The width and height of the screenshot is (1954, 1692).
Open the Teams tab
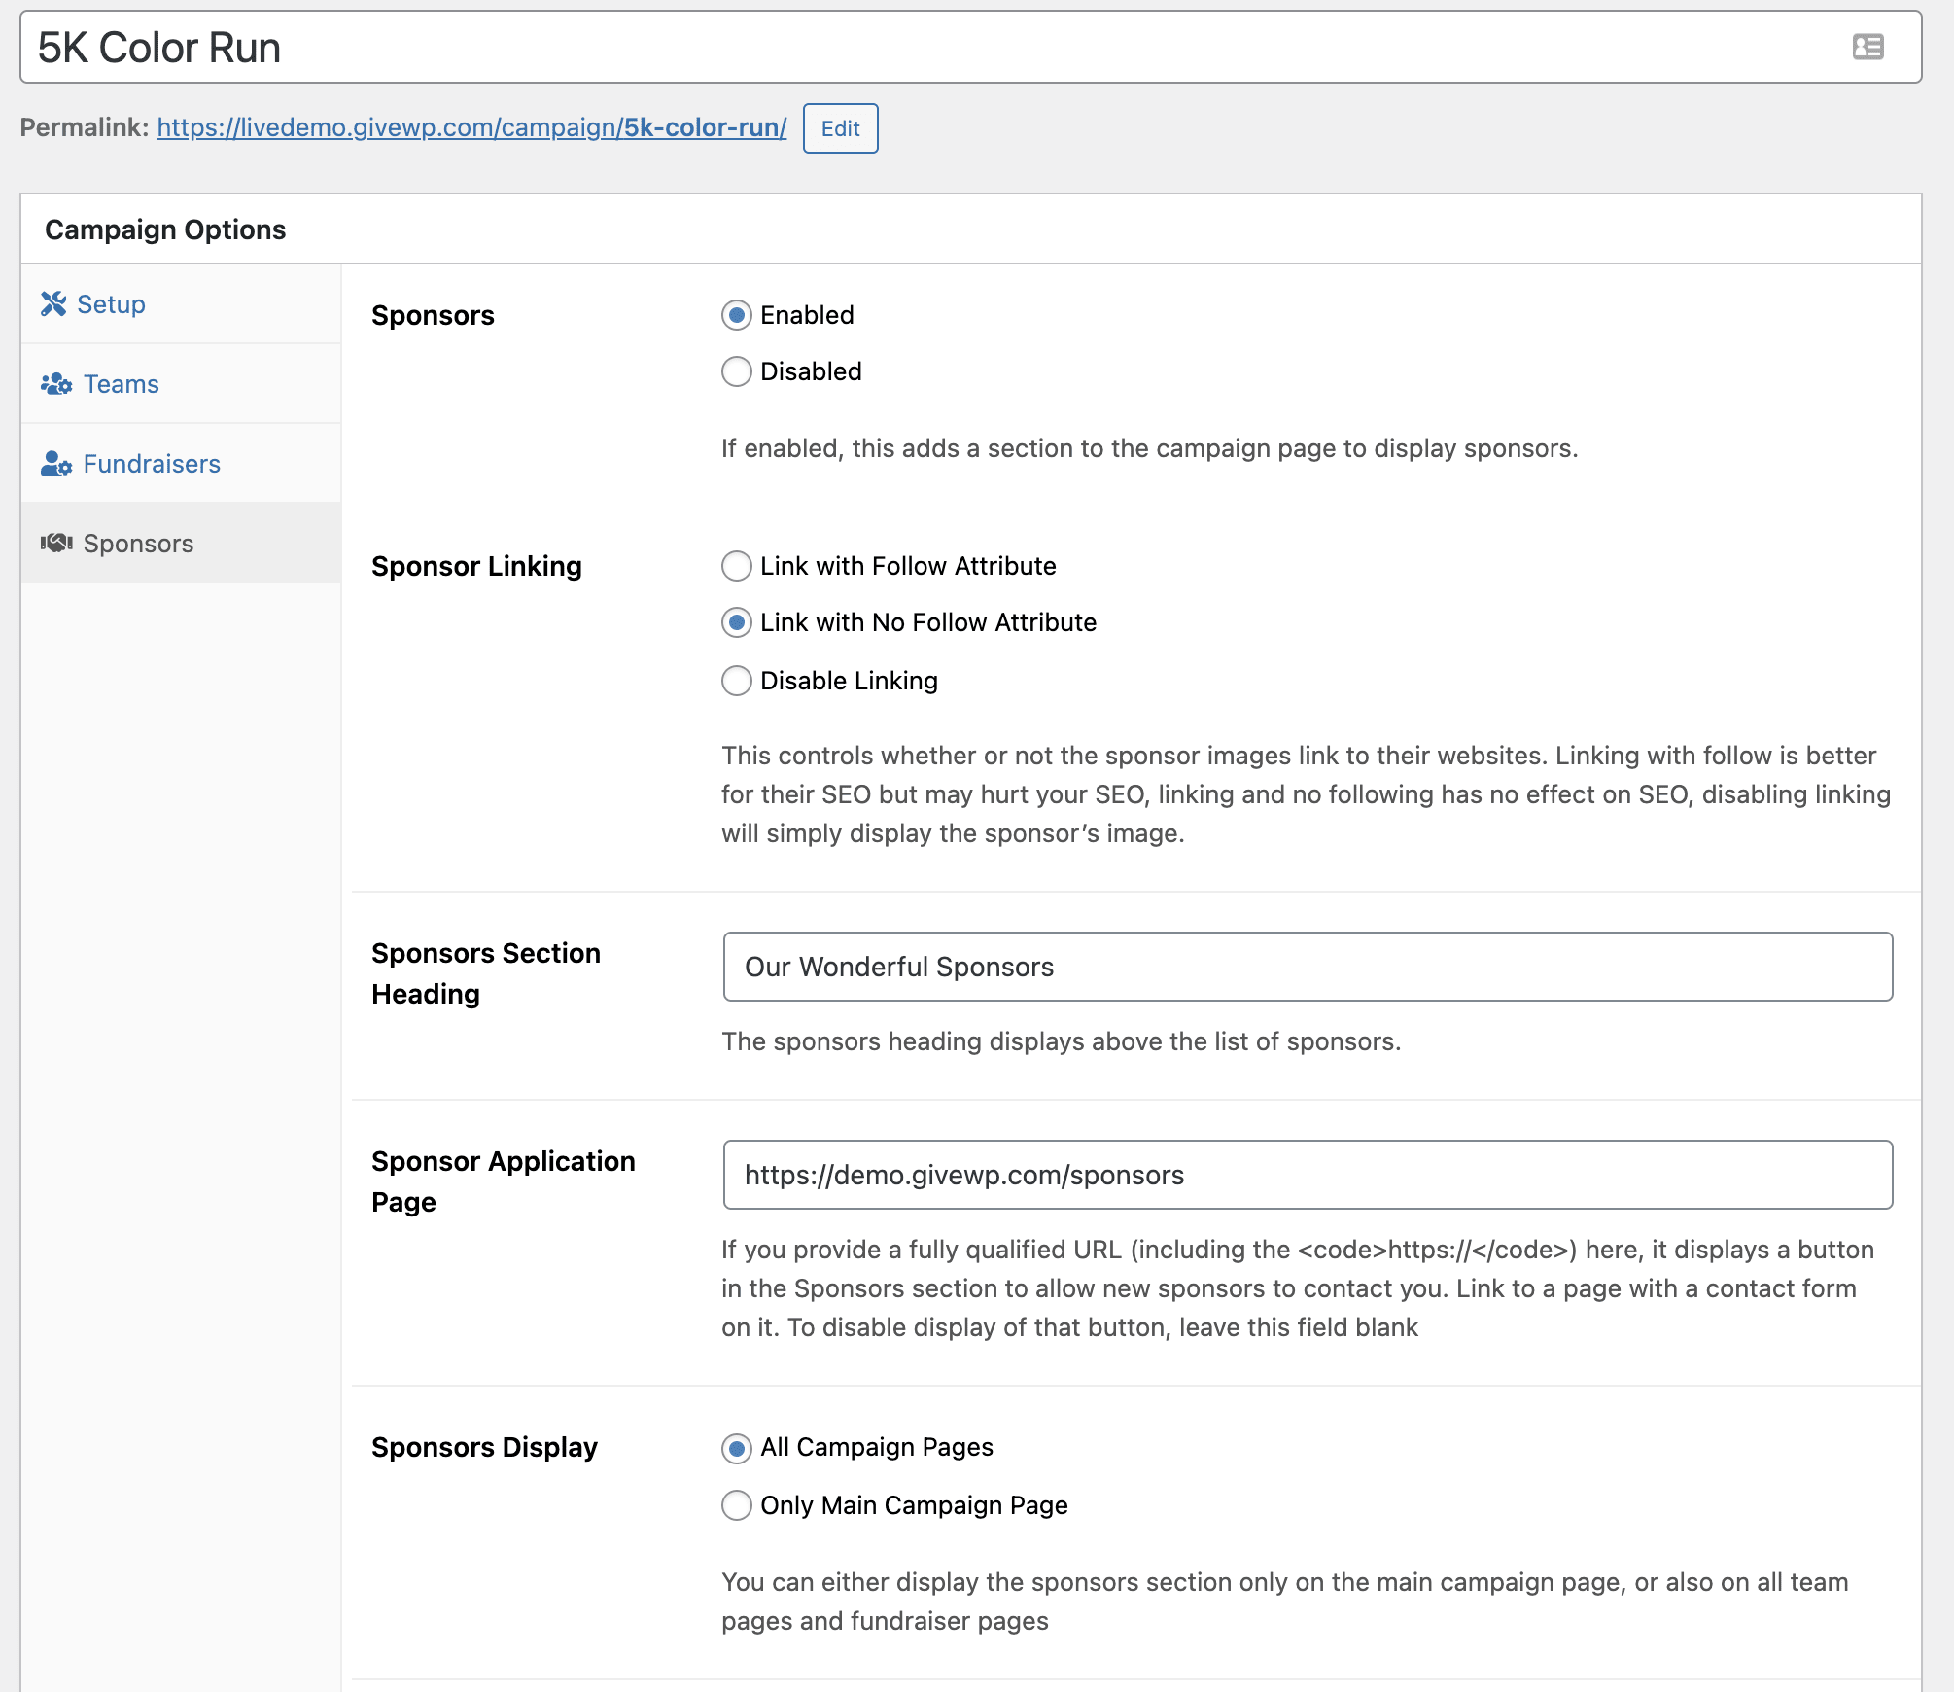[x=181, y=384]
